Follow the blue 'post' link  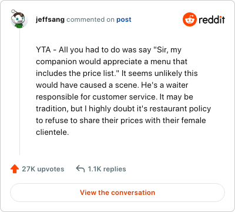point(124,19)
